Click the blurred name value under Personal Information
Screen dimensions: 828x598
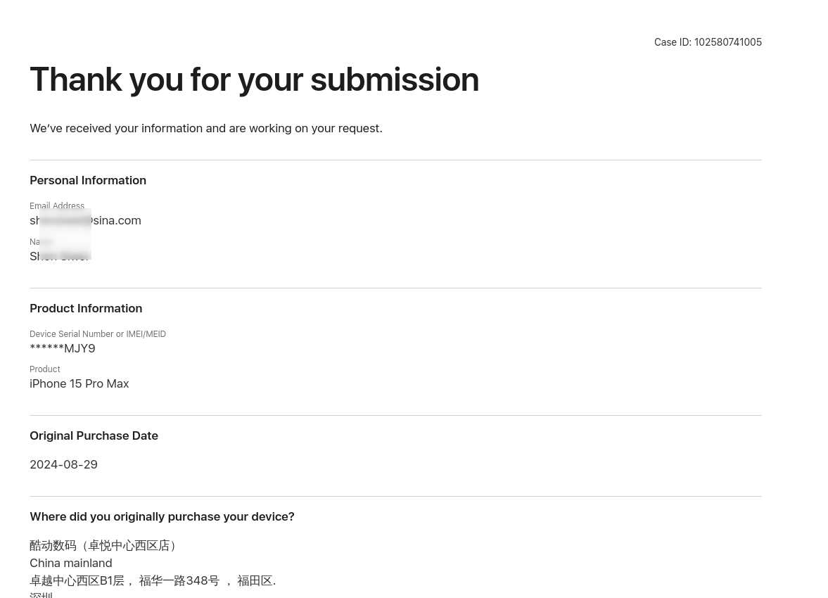[59, 257]
